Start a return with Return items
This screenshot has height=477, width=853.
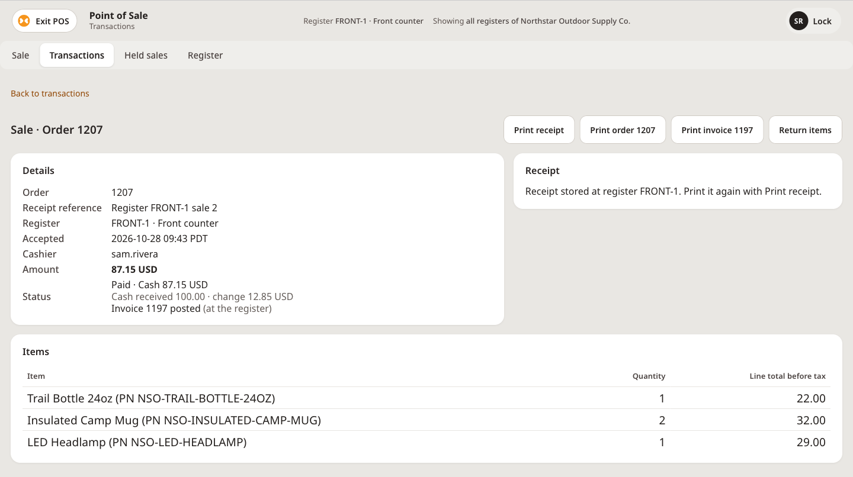coord(805,130)
